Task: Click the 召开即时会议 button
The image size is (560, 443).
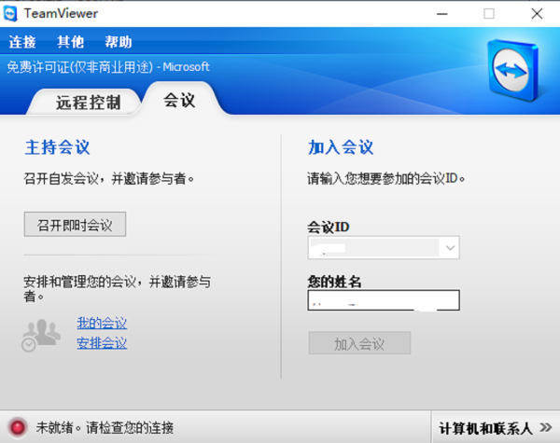Action: pos(75,224)
